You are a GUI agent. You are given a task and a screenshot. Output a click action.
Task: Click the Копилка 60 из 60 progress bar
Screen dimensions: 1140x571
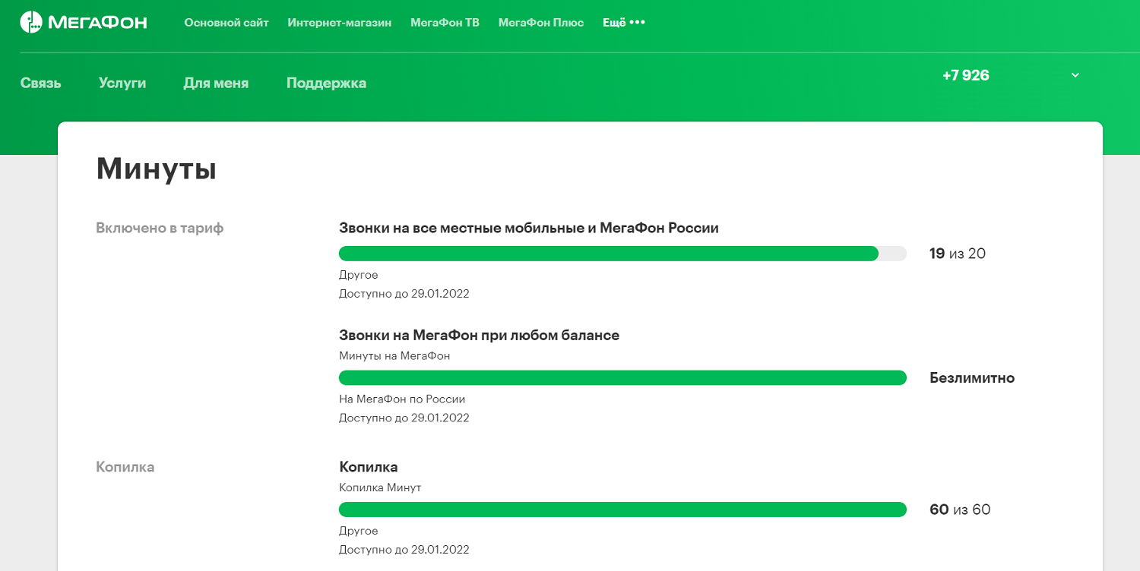point(622,509)
